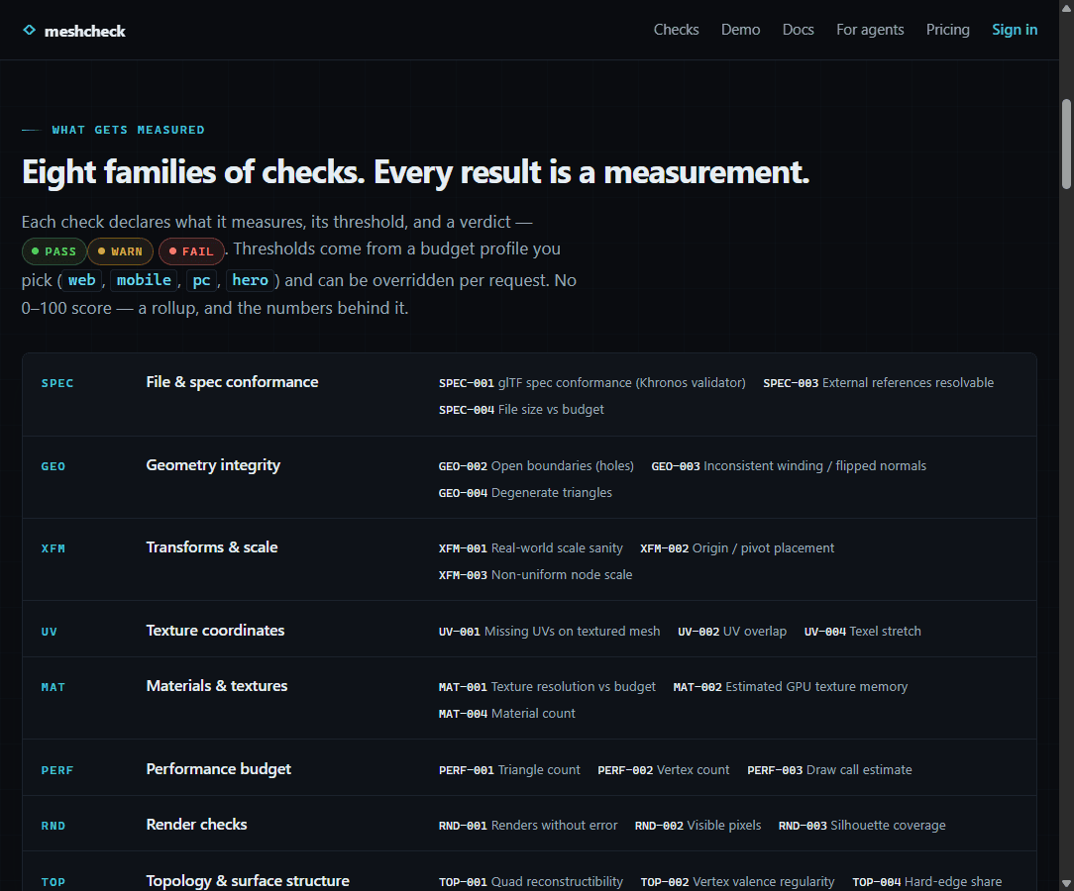The width and height of the screenshot is (1074, 891).
Task: Click the amber WARN badge
Action: tap(121, 251)
